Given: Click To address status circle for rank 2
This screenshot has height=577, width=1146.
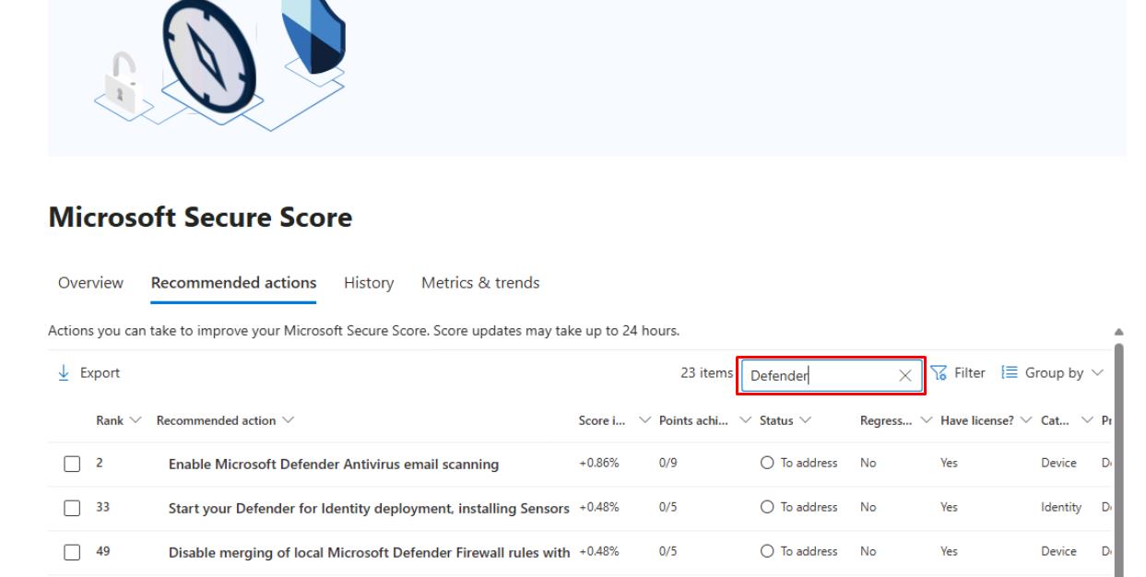Looking at the screenshot, I should click(767, 464).
